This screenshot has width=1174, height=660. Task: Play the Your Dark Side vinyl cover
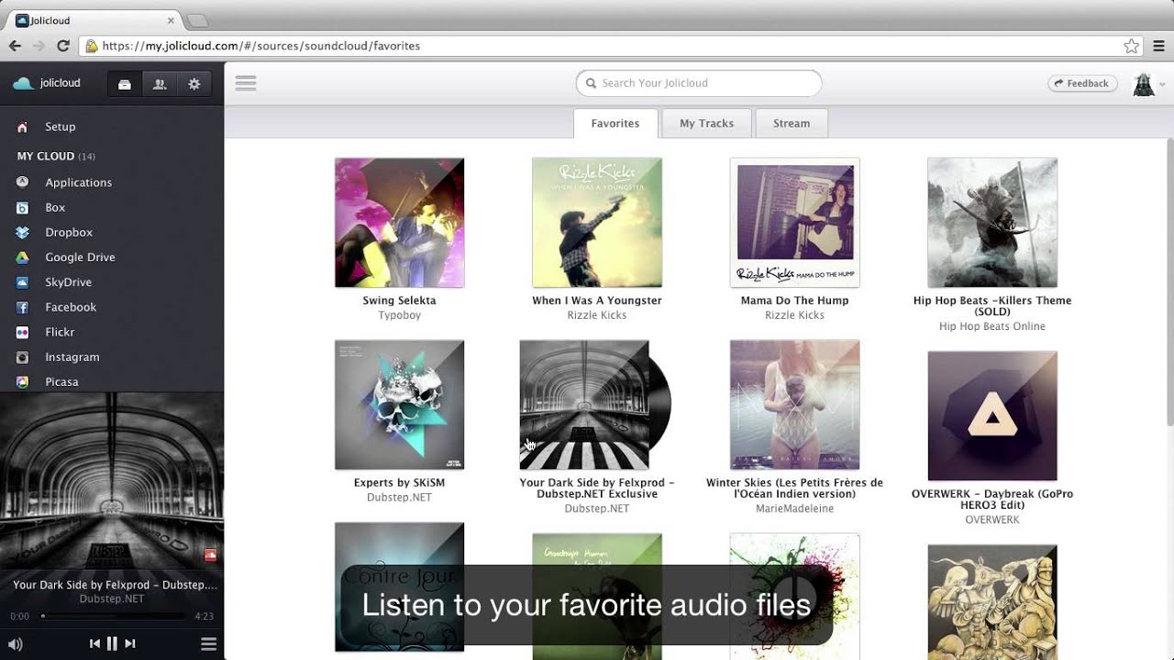click(x=594, y=405)
